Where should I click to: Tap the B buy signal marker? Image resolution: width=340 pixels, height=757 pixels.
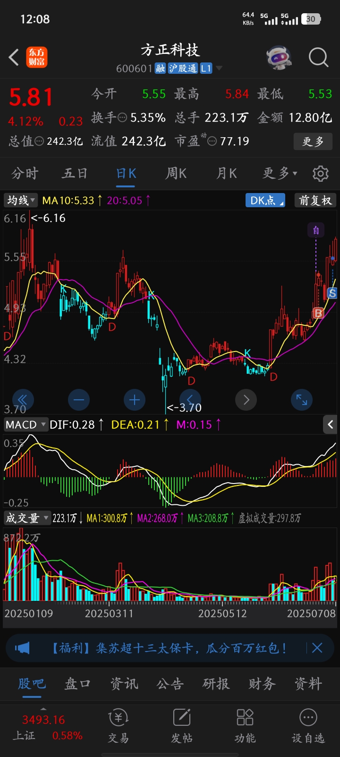click(318, 313)
